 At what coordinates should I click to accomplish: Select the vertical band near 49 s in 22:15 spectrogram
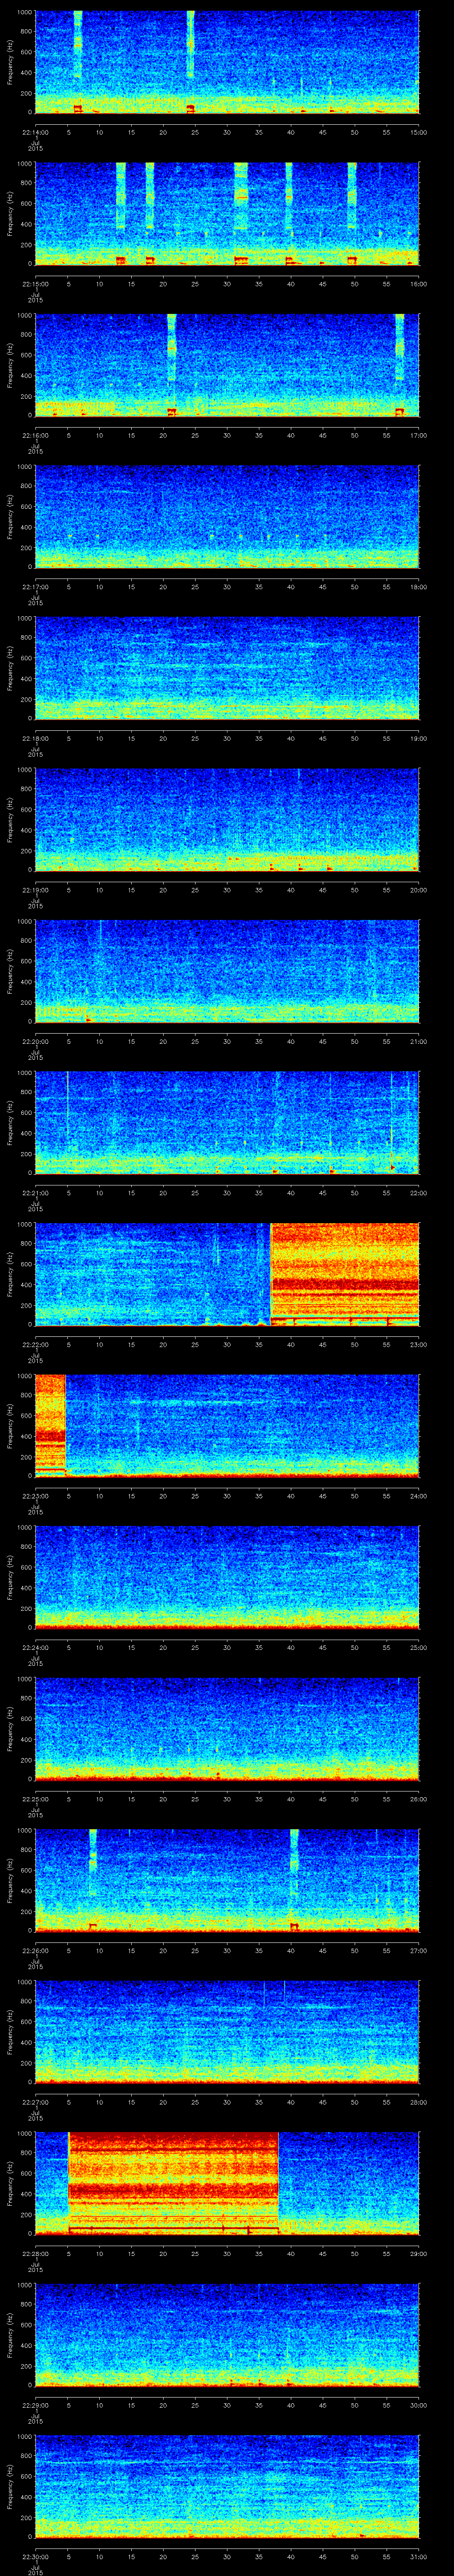click(351, 213)
